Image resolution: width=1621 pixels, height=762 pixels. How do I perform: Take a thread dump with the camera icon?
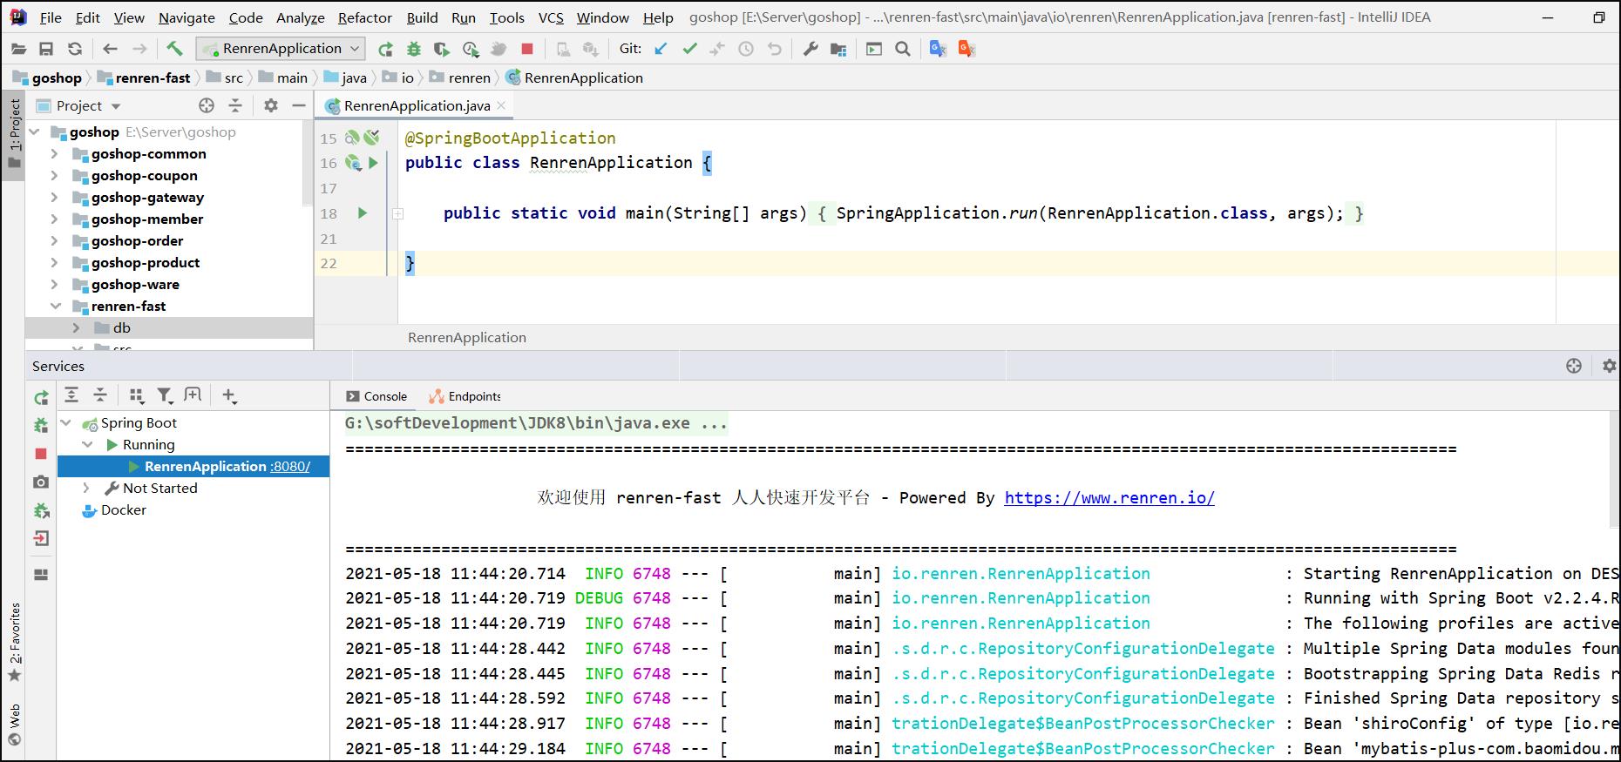(x=41, y=482)
